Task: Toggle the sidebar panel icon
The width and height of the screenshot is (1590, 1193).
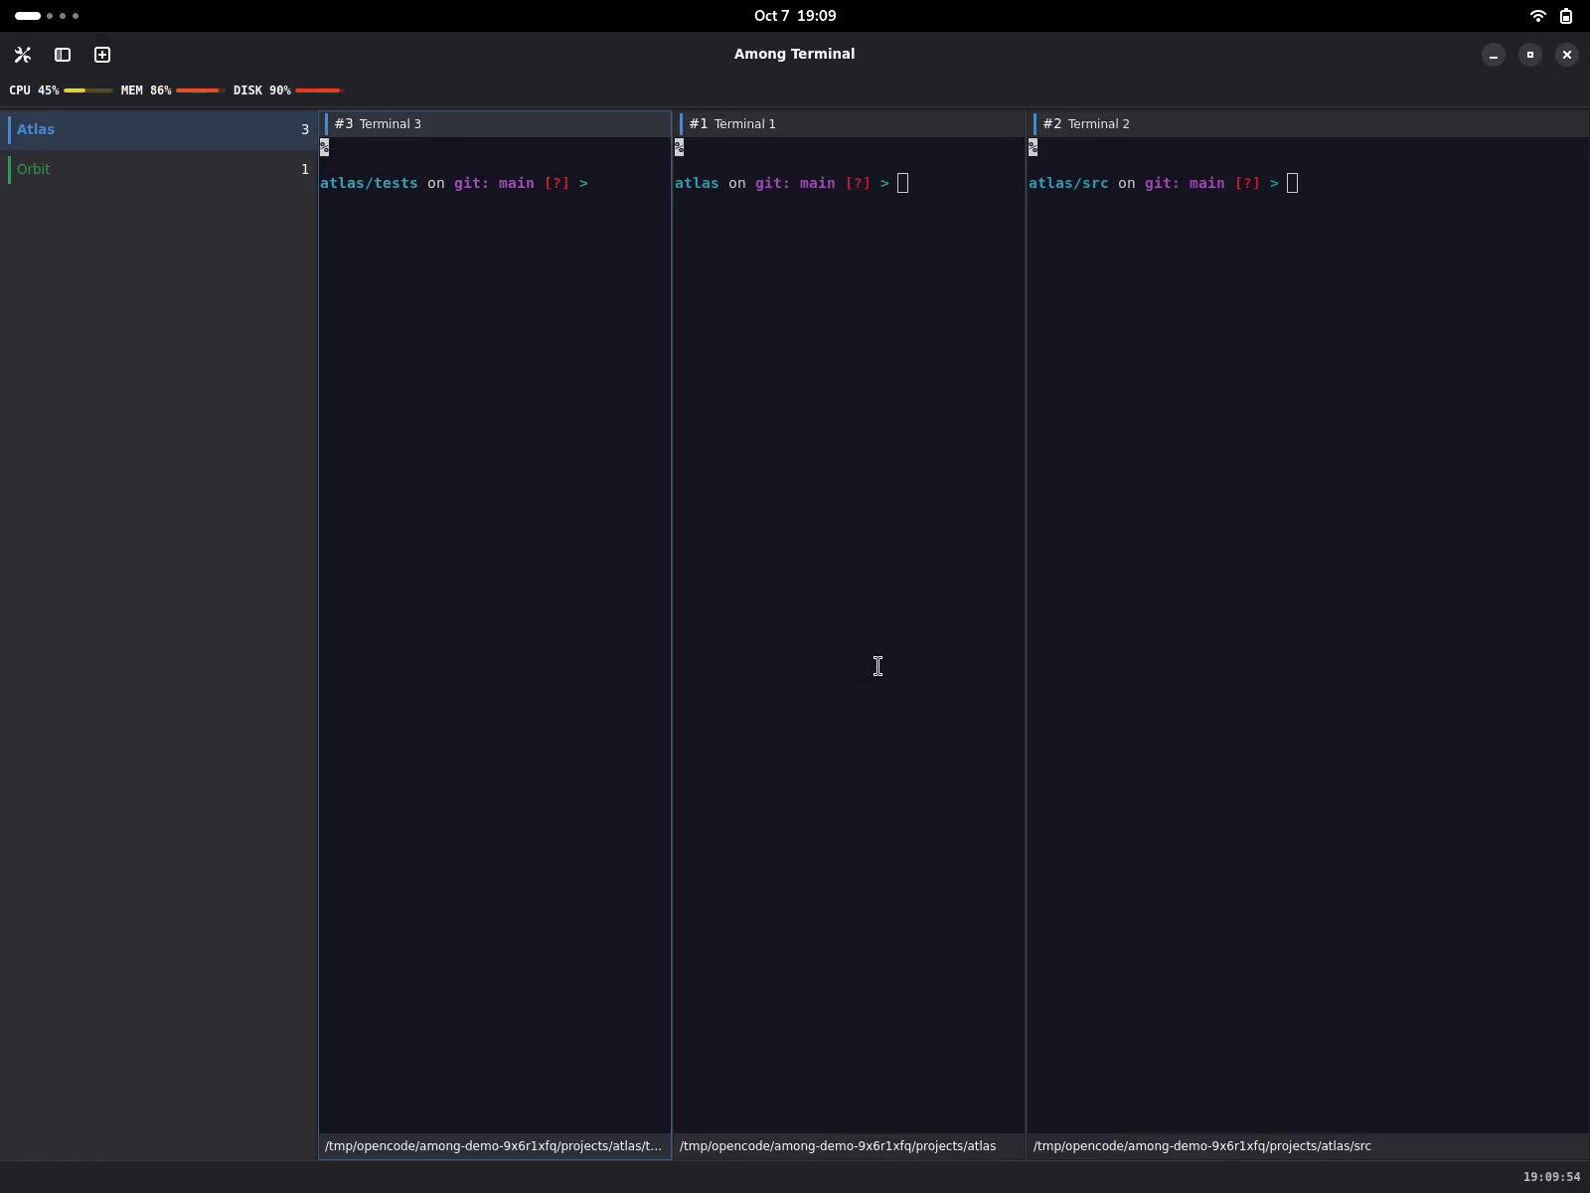Action: (x=63, y=55)
